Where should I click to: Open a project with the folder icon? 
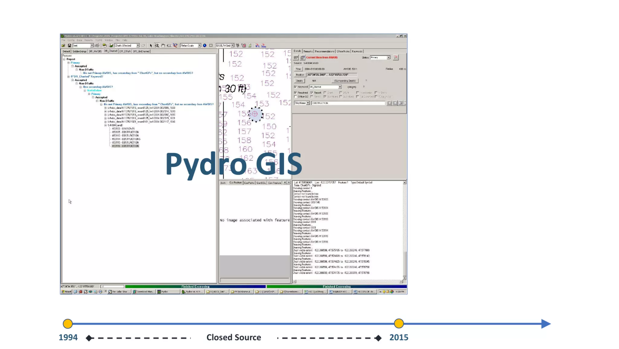[x=63, y=46]
